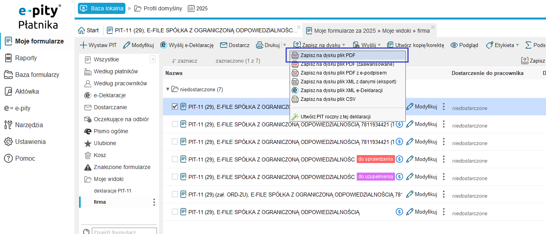Collapse the niedostarczone group
The width and height of the screenshot is (546, 234).
point(168,89)
